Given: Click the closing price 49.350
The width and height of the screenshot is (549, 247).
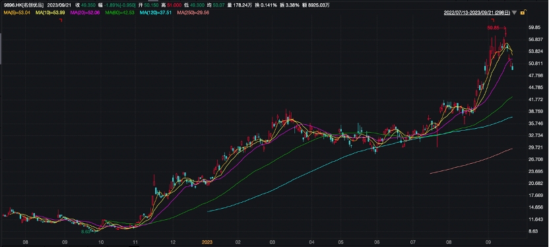Looking at the screenshot, I should tap(88, 5).
